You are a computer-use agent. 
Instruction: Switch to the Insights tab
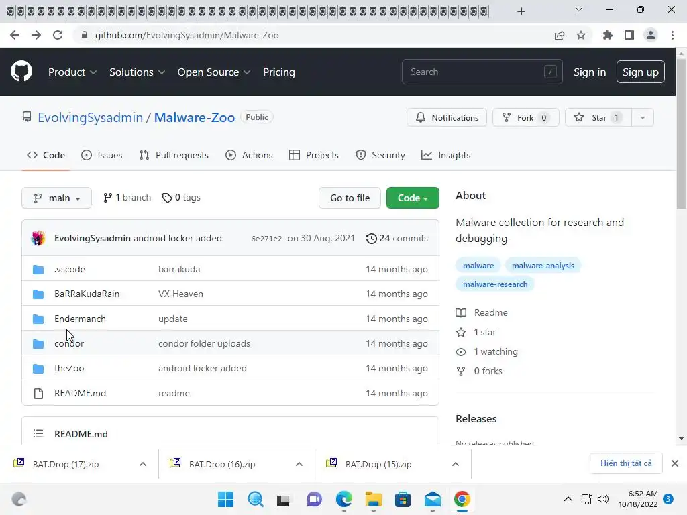(x=445, y=155)
